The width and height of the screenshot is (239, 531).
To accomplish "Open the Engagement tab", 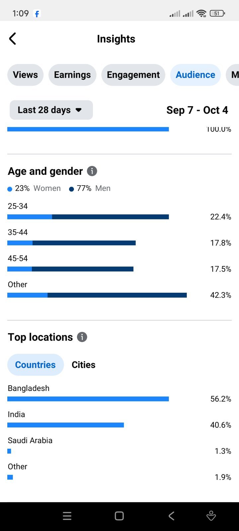I will [133, 75].
